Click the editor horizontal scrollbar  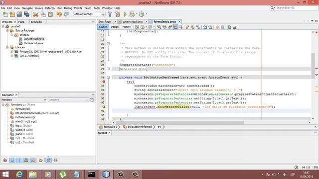point(180,122)
